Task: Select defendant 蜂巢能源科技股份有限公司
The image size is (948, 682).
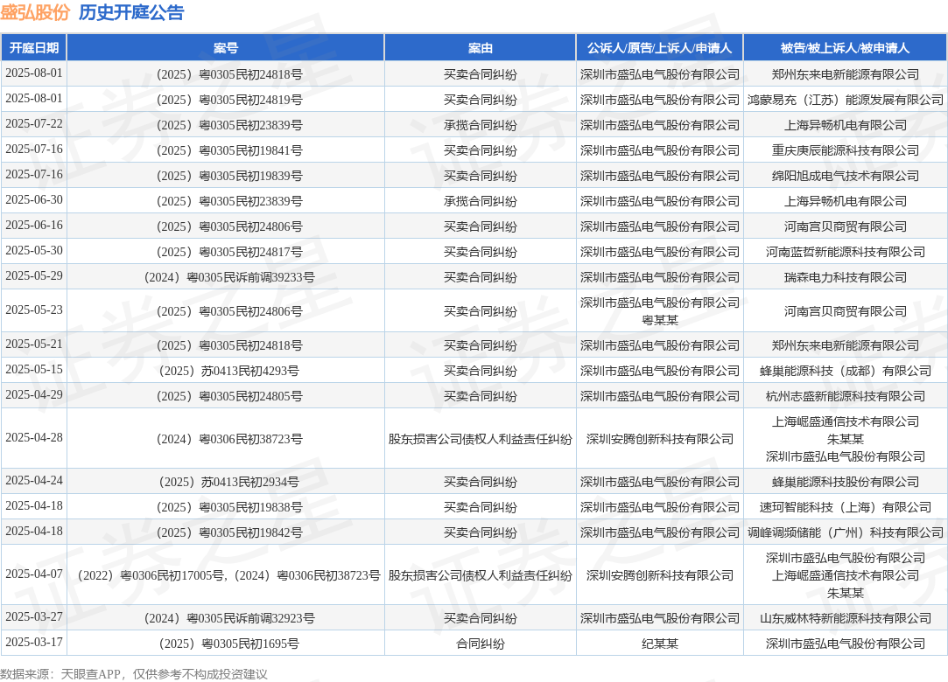Action: (846, 482)
